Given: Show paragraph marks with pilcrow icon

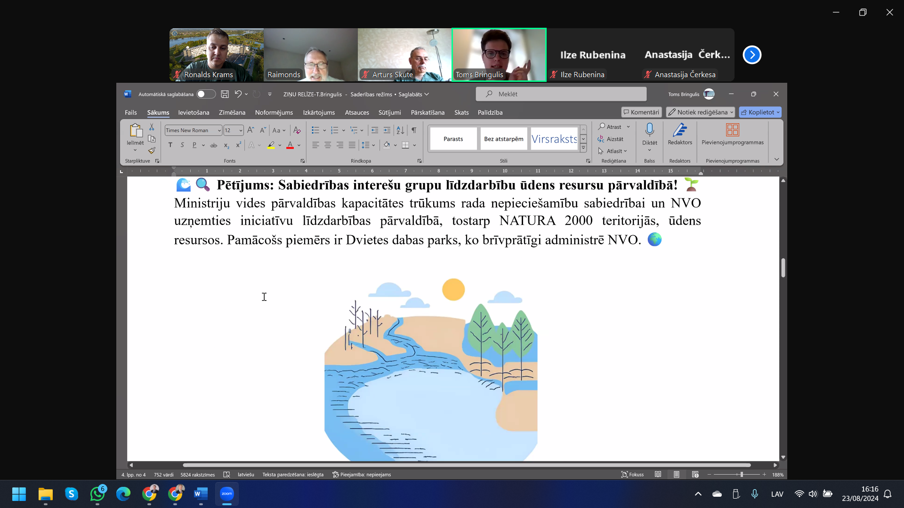Looking at the screenshot, I should click(x=414, y=130).
